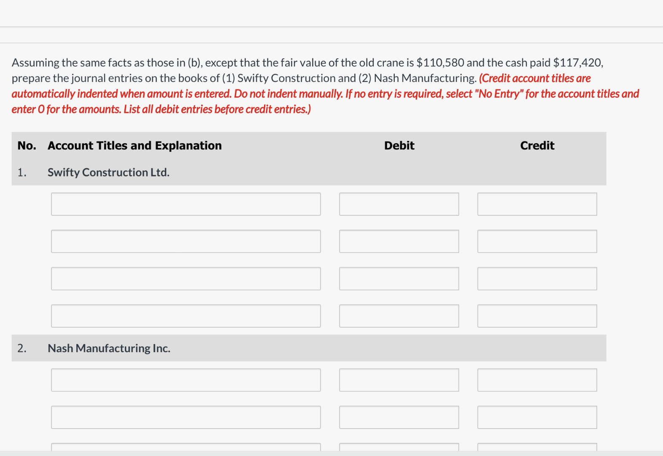
Task: Click fourth debit field under Swifty Construction
Action: pyautogui.click(x=399, y=316)
